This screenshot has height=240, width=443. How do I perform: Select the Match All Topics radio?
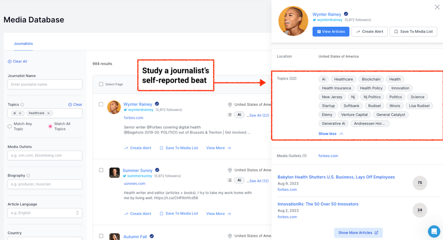coord(50,126)
